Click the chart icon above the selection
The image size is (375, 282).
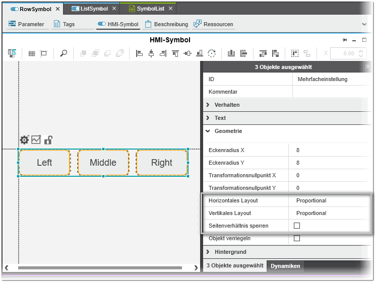36,140
